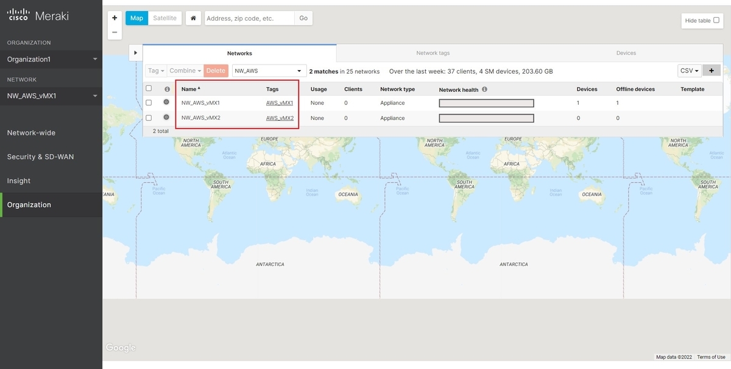This screenshot has height=369, width=731.
Task: Click the Go button
Action: [303, 18]
